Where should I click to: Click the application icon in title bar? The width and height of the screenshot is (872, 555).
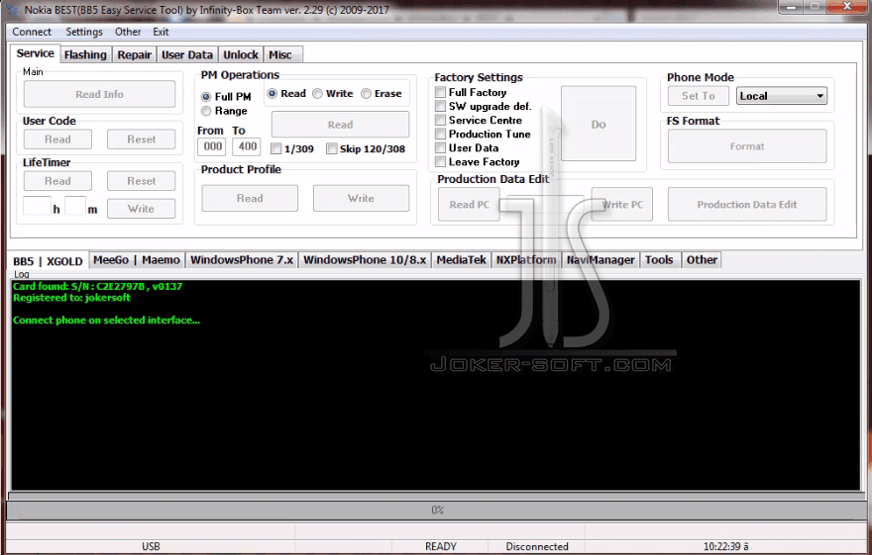point(12,11)
